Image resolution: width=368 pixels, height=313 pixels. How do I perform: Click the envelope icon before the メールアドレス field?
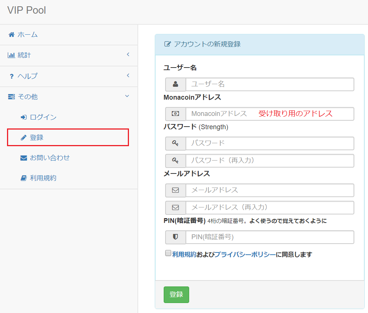(175, 190)
